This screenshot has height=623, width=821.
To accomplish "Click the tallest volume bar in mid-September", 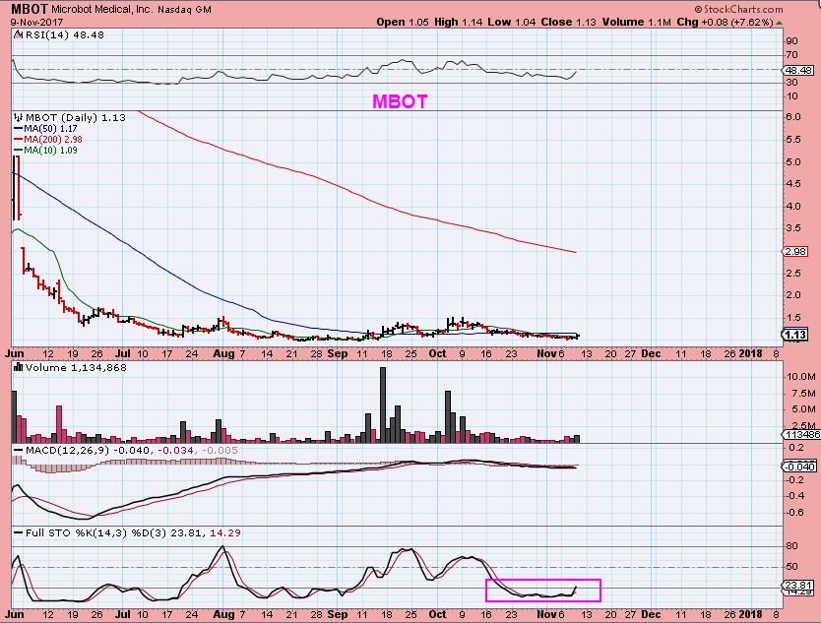I will click(x=383, y=405).
